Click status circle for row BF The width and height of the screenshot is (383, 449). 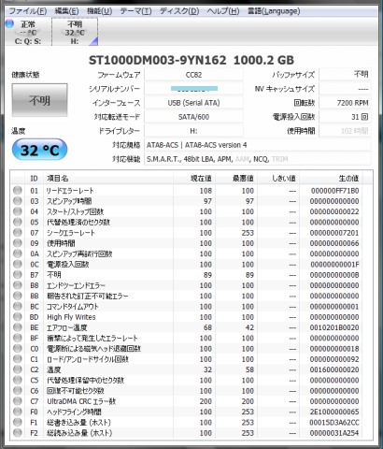tap(18, 338)
